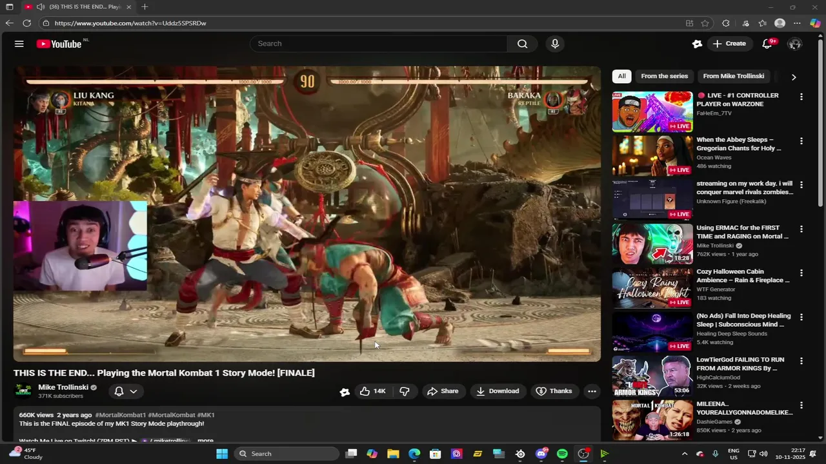This screenshot has height=464, width=826.
Task: Open options menu for Cozy Halloween Cabin video
Action: (x=801, y=273)
